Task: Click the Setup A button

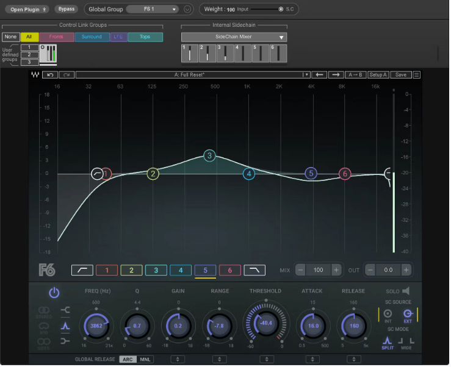Action: 378,75
